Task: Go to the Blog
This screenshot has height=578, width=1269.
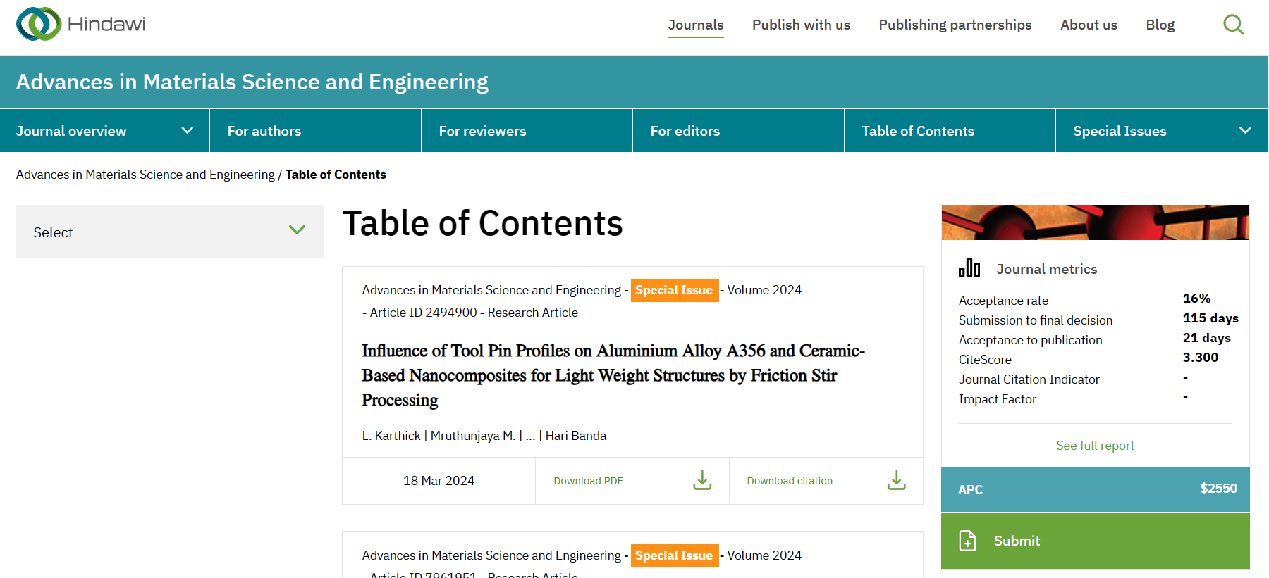Action: click(x=1160, y=25)
